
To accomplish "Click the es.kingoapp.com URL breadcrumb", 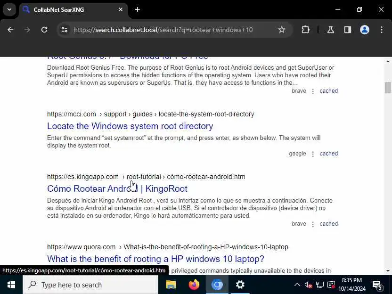I will point(146,177).
